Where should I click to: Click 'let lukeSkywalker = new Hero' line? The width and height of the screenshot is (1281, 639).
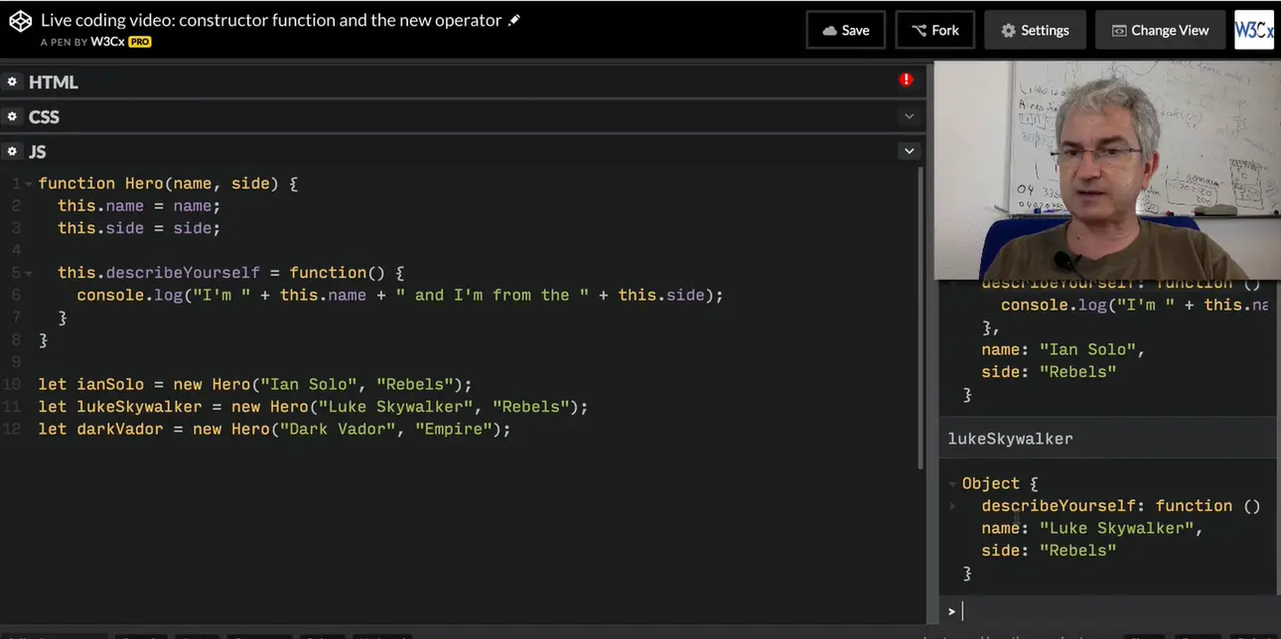click(313, 407)
